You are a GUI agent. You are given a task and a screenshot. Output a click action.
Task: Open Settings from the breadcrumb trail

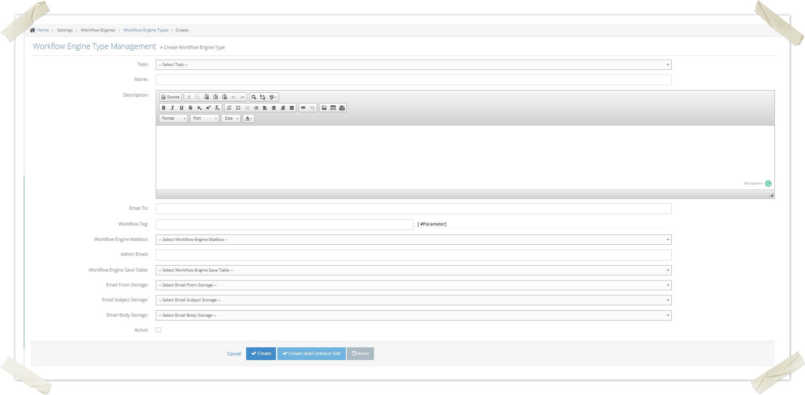click(65, 30)
